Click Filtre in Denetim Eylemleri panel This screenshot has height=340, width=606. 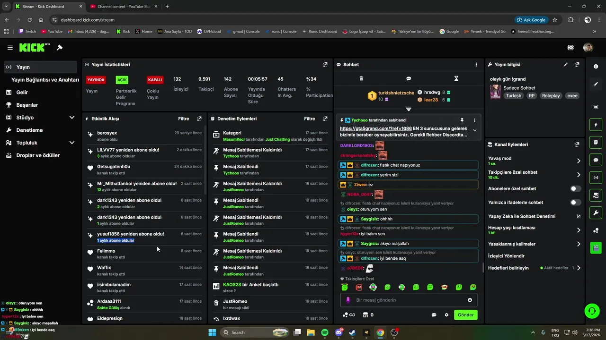pyautogui.click(x=309, y=119)
